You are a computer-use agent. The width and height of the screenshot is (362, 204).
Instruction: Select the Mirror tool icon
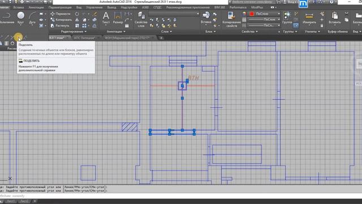pos(77,20)
